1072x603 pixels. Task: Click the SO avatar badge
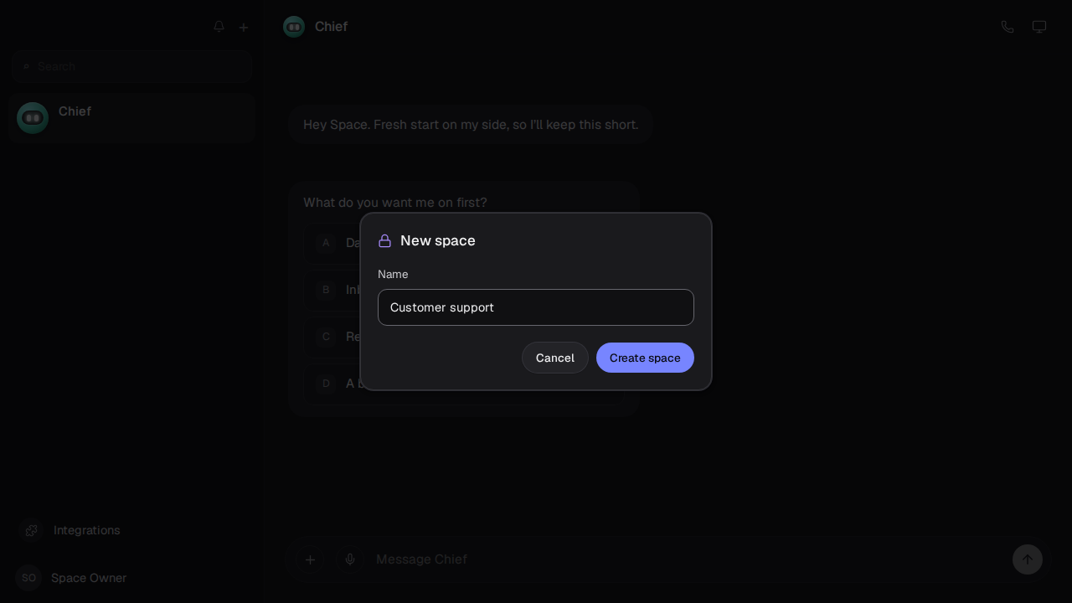pyautogui.click(x=28, y=578)
